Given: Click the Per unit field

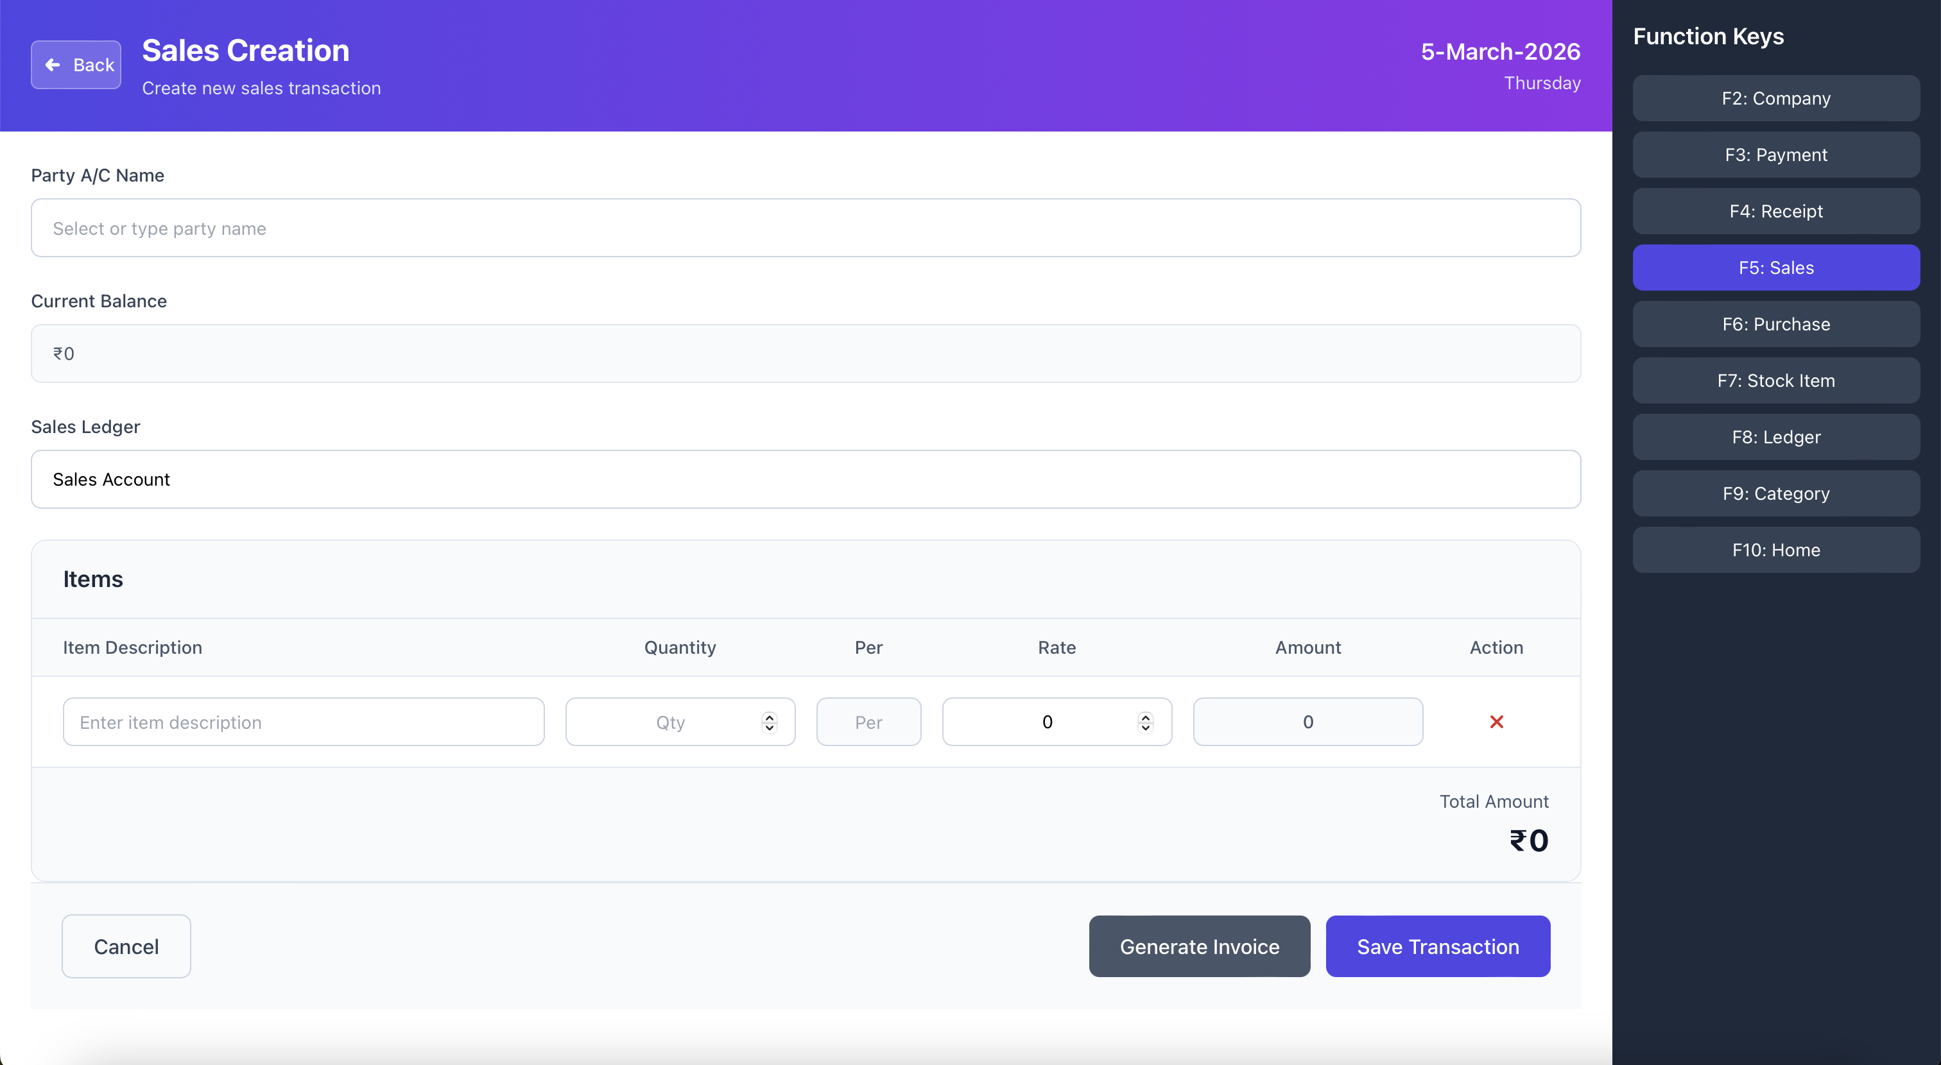Looking at the screenshot, I should [x=868, y=722].
